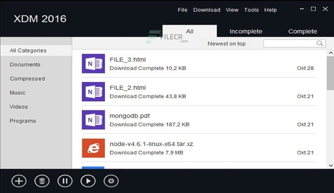334x193 pixels.
Task: Open the View menu
Action: click(x=232, y=10)
